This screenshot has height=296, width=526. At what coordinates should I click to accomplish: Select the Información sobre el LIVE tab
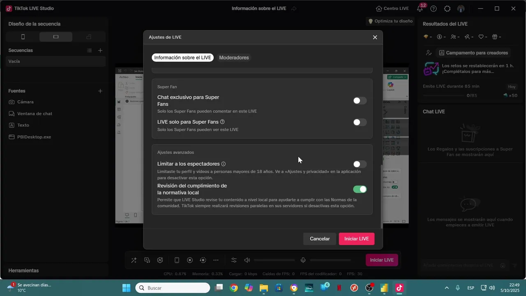point(182,58)
